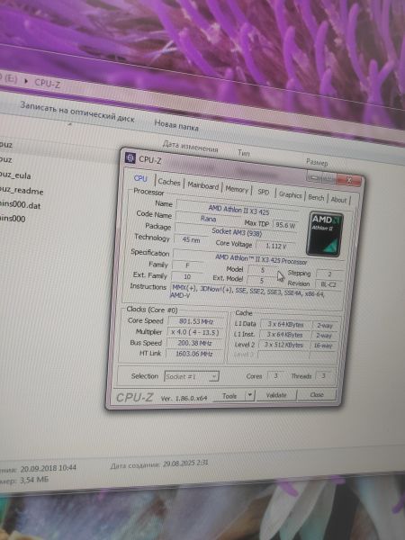Expand the Tools button dropdown arrow
Image resolution: width=405 pixels, height=540 pixels.
[x=250, y=395]
